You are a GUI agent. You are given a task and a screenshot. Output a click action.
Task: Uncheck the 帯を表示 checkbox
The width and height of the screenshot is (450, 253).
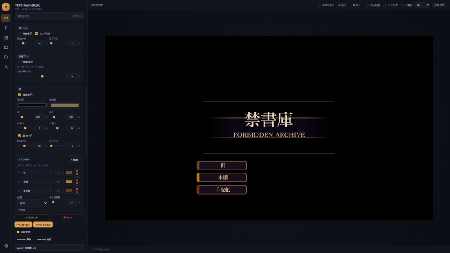click(19, 95)
